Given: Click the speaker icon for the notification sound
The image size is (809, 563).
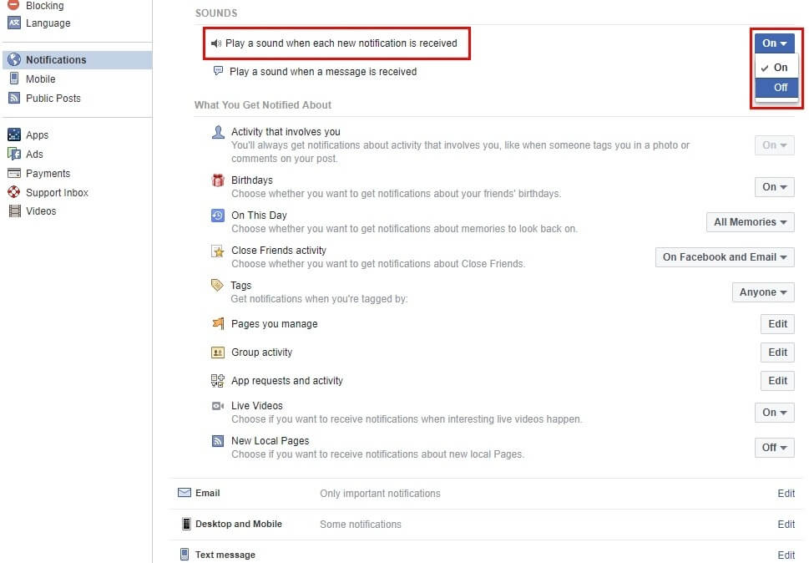Looking at the screenshot, I should (215, 43).
